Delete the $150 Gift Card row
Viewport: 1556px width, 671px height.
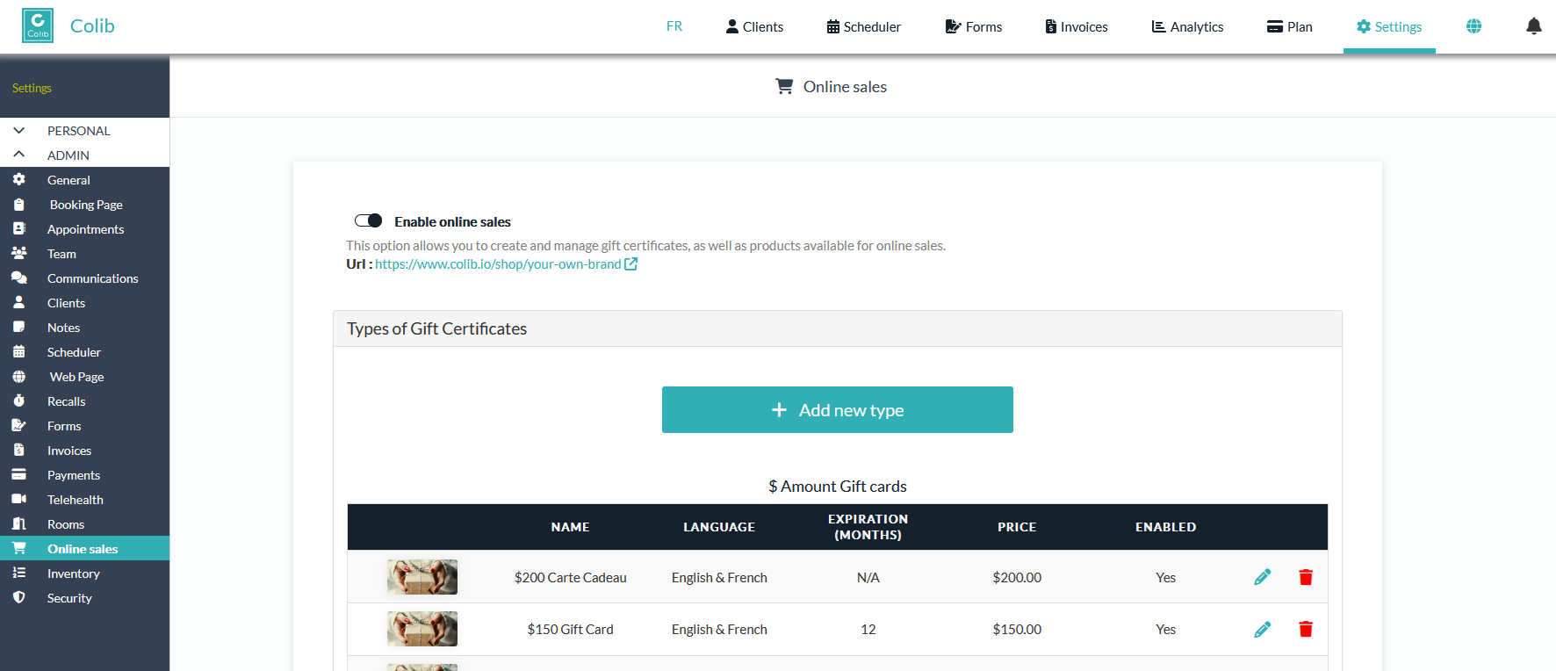(1306, 629)
